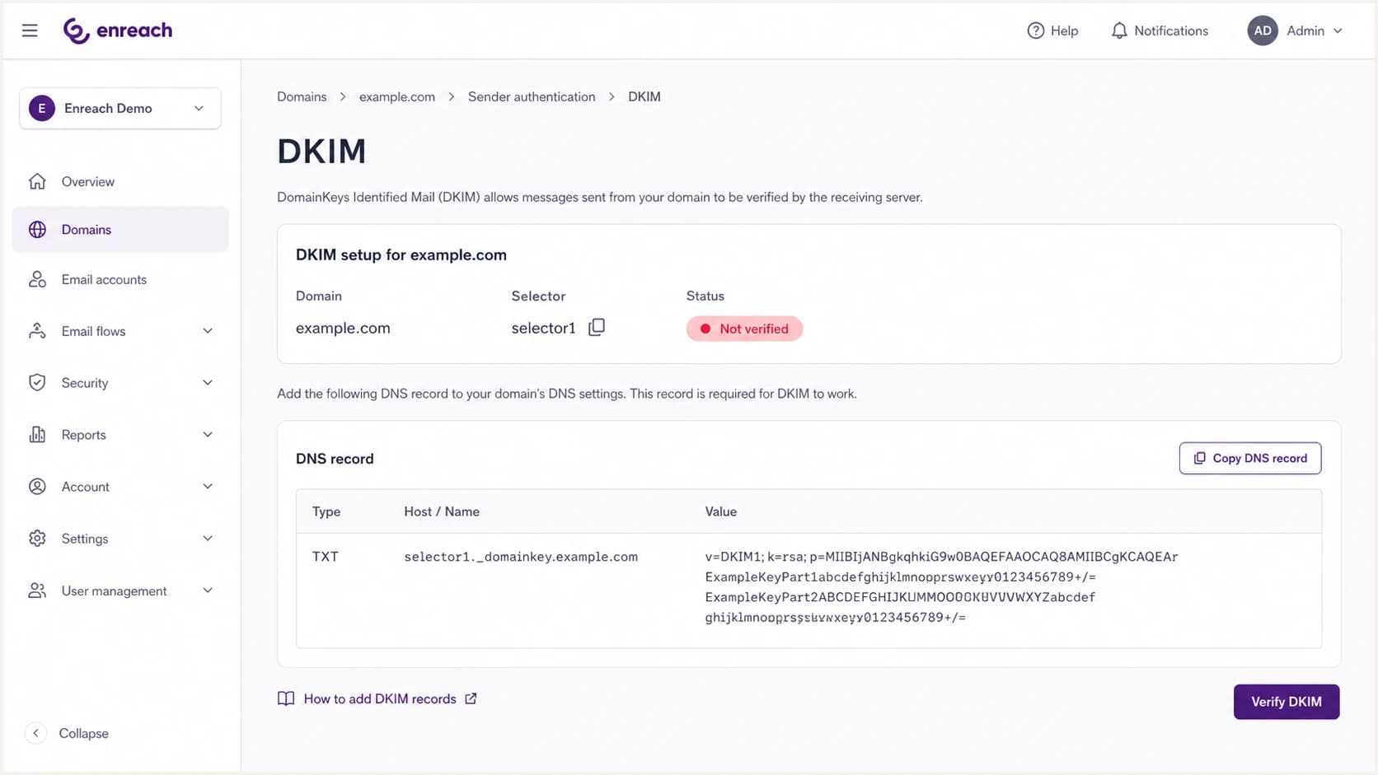This screenshot has width=1378, height=775.
Task: Click the AD admin avatar
Action: [x=1262, y=30]
